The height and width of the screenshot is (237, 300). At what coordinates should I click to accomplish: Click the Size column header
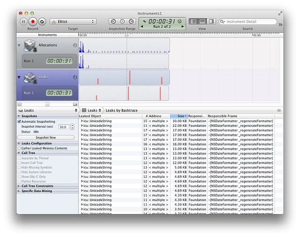pyautogui.click(x=179, y=116)
